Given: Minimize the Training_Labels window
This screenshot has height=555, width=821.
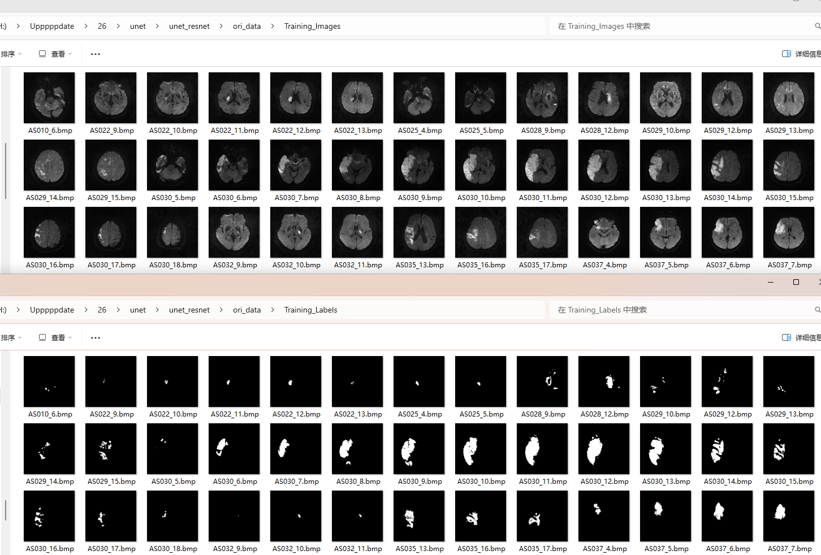Looking at the screenshot, I should [x=771, y=282].
